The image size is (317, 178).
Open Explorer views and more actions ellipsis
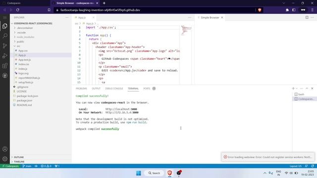tap(67, 18)
